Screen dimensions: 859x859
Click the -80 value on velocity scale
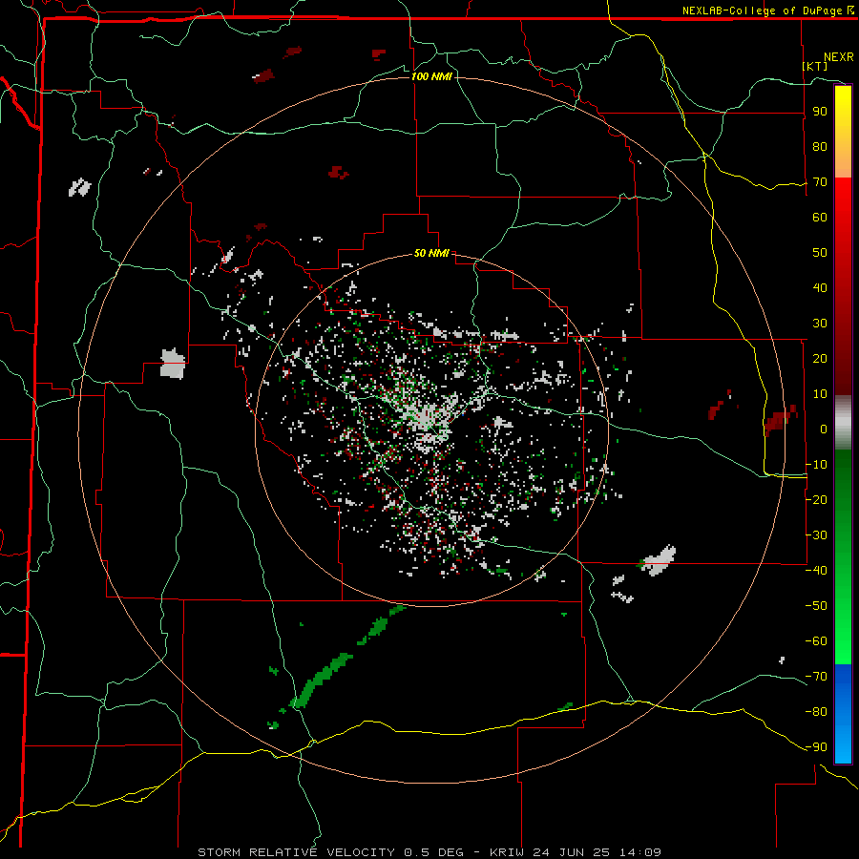[x=816, y=712]
